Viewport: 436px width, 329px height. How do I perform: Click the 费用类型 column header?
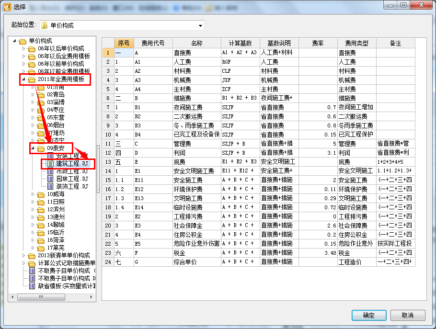pos(357,43)
